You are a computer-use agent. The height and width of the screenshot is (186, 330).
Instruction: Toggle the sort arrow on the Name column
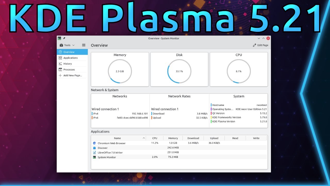[x=144, y=138]
